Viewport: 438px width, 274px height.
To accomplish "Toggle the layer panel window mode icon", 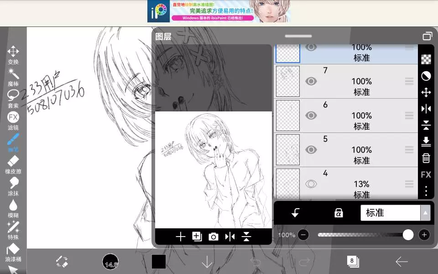I will tap(428, 36).
